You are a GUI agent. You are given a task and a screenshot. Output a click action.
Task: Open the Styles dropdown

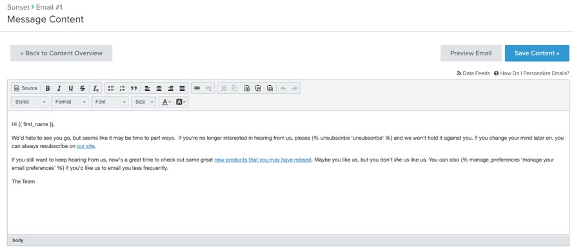click(30, 102)
